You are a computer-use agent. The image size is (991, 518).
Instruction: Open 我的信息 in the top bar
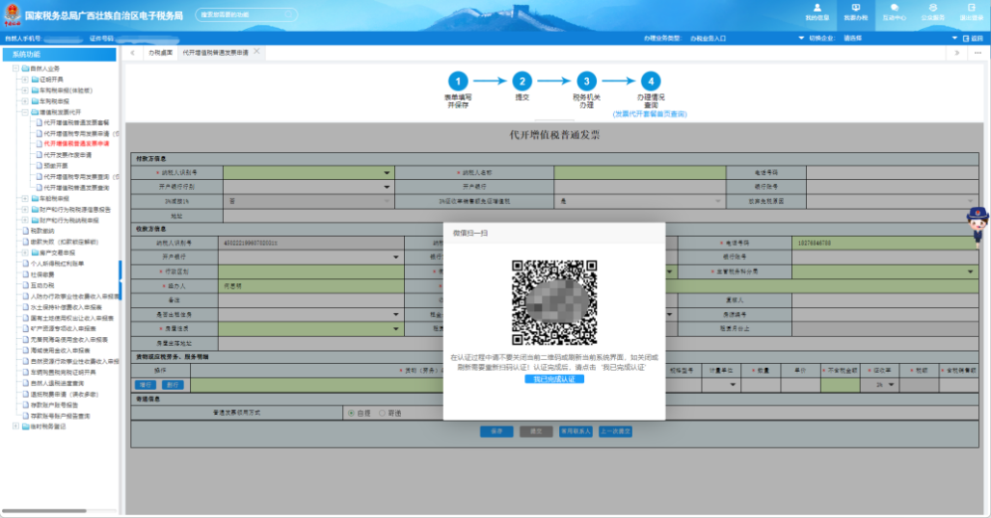click(817, 12)
